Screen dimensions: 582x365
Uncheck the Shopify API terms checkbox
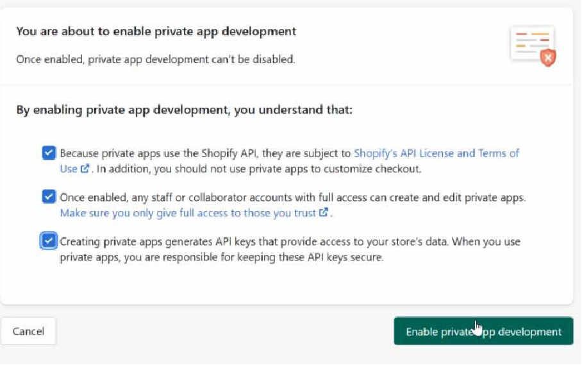[x=49, y=153]
